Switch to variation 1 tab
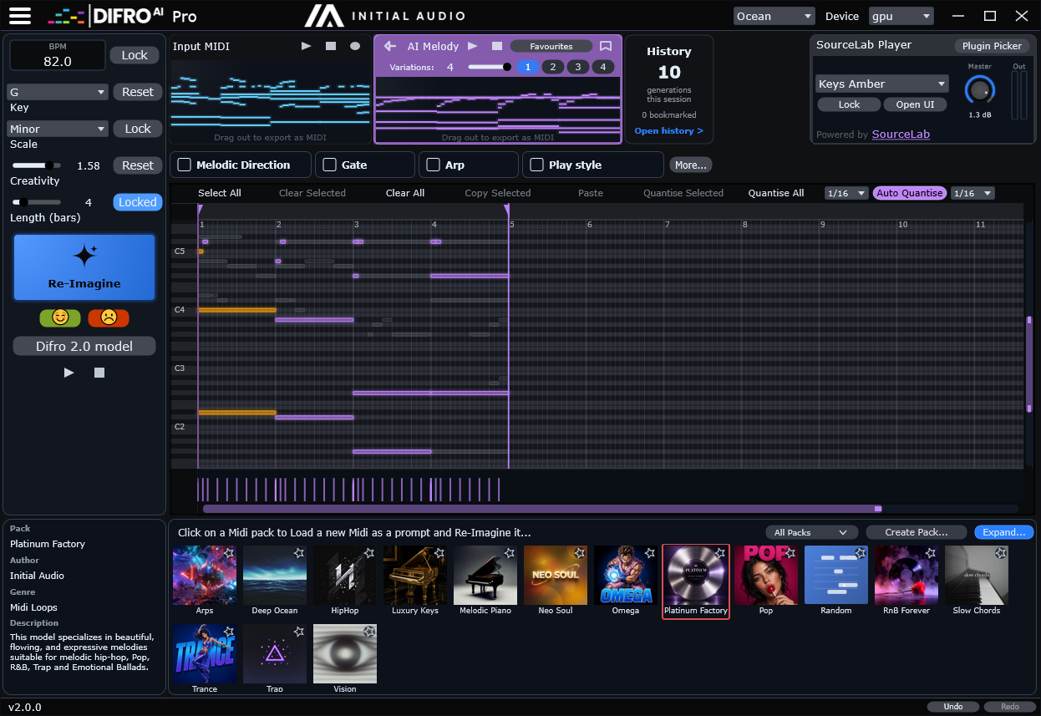1041x716 pixels. 527,67
